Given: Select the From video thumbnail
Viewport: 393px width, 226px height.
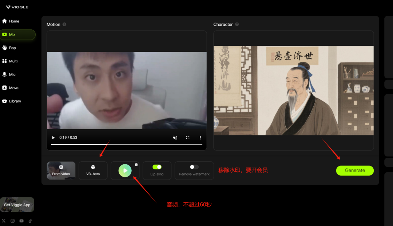Looking at the screenshot, I should (x=61, y=170).
